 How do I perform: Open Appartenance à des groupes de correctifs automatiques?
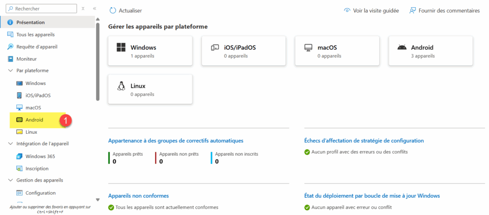point(176,141)
